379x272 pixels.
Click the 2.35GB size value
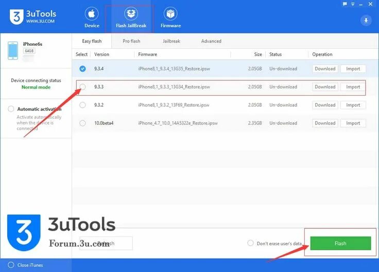point(255,123)
